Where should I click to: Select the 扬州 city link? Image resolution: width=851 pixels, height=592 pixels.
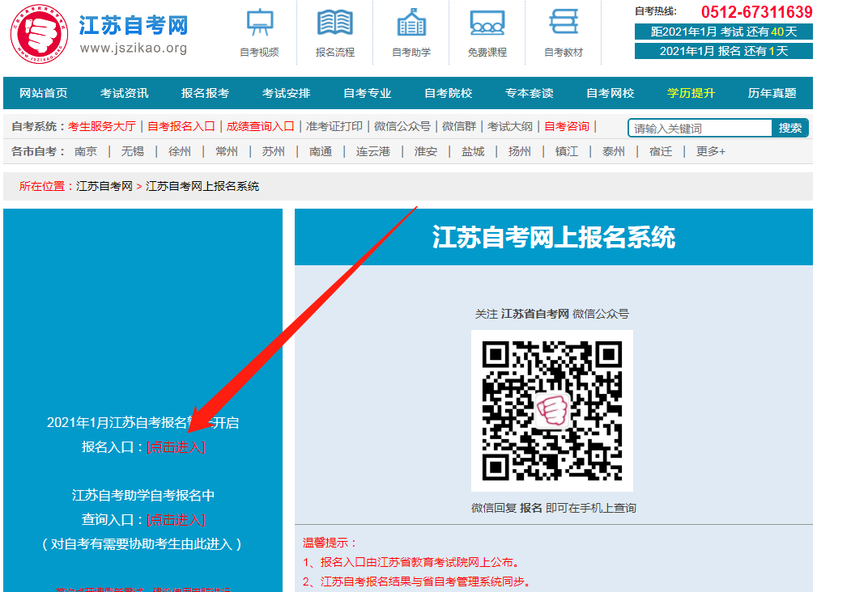click(x=519, y=151)
